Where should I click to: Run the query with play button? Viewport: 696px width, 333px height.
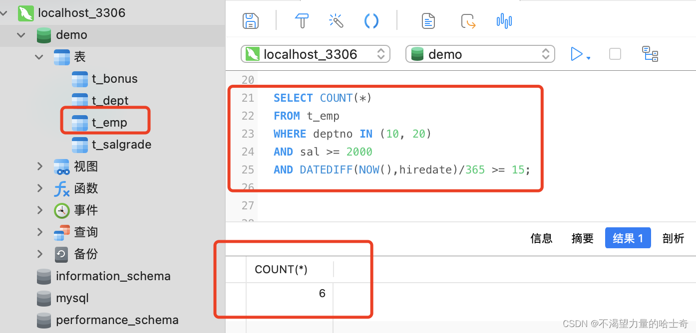[x=576, y=54]
